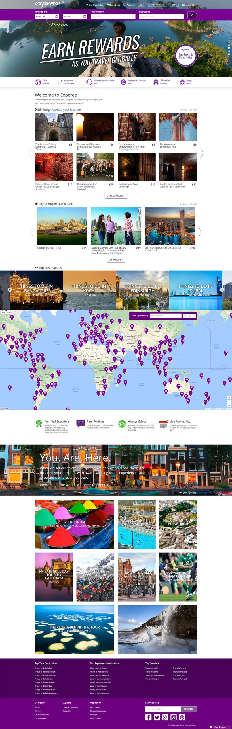Click the Earn Rewards Points Today badge
Viewport: 232px width, 729px height.
tap(185, 55)
